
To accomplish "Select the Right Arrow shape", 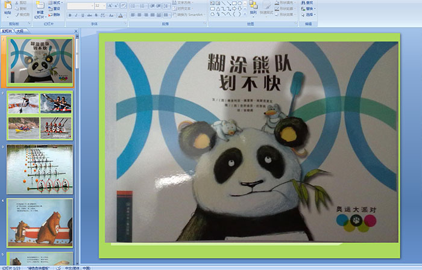I will coord(234,8).
